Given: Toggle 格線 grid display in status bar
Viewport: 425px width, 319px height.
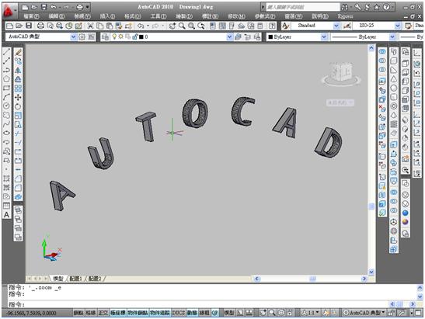Looking at the screenshot, I should 91,313.
